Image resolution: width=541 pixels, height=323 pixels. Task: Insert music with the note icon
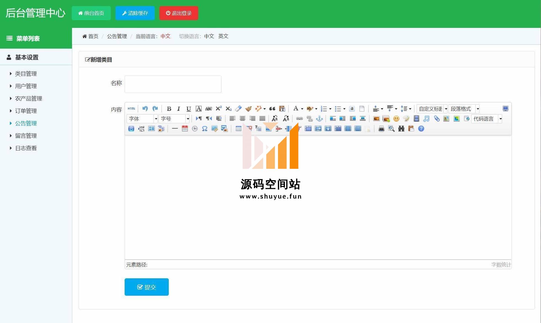pyautogui.click(x=426, y=119)
